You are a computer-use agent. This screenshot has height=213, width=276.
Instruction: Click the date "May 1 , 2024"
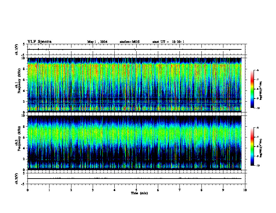point(97,42)
